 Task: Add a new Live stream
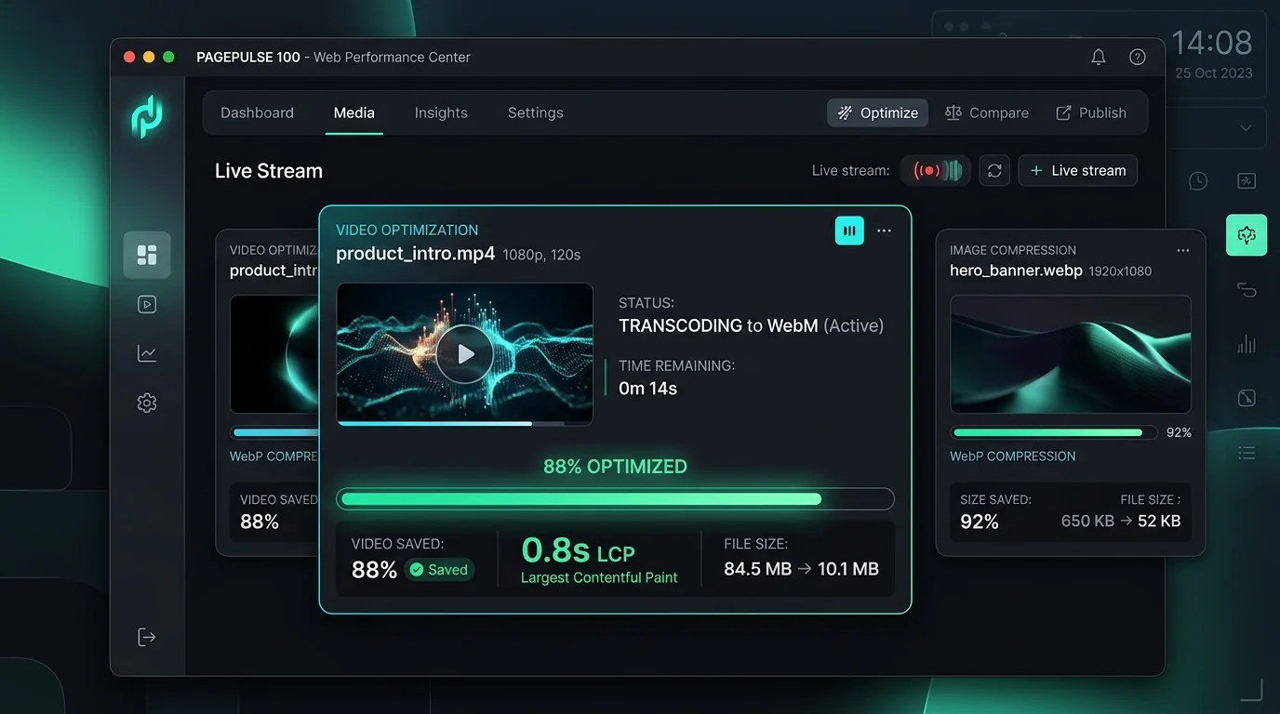(1078, 170)
